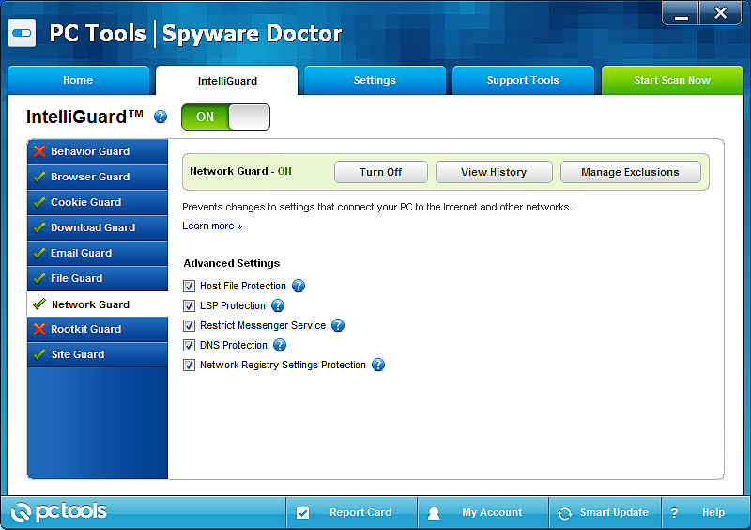Click the green check icon beside Network Guard
The height and width of the screenshot is (530, 751).
pos(39,304)
